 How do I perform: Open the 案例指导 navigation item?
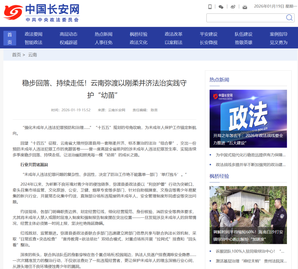click(x=278, y=34)
